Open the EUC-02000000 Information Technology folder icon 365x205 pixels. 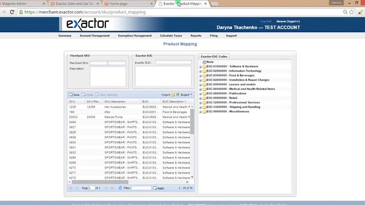click(x=204, y=71)
